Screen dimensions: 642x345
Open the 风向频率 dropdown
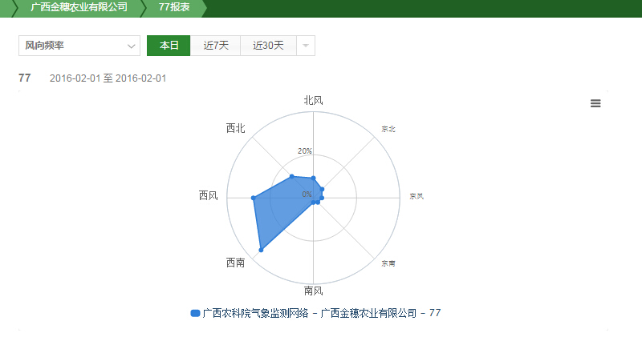click(79, 46)
